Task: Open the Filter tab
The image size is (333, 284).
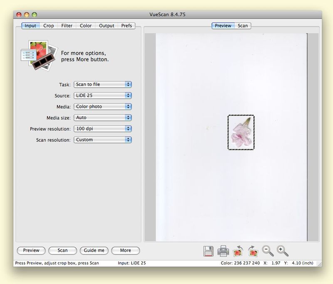Action: click(67, 26)
